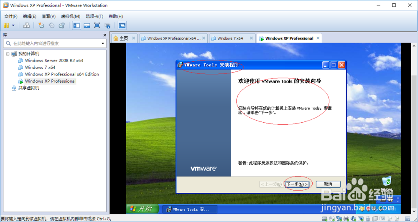Click VMware Tools taskbar item in XP

coord(190,209)
